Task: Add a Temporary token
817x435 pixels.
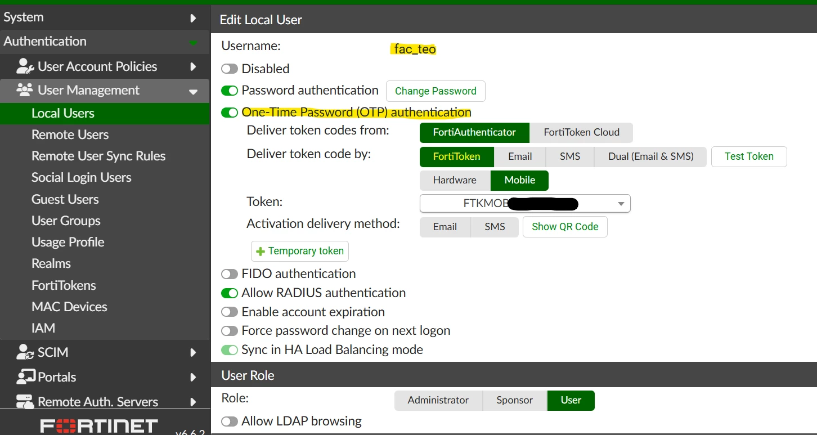Action: (x=300, y=251)
